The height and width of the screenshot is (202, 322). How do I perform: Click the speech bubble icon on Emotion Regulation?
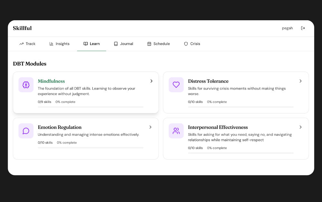point(26,131)
